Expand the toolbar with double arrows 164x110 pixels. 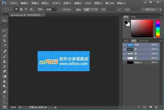point(2,14)
